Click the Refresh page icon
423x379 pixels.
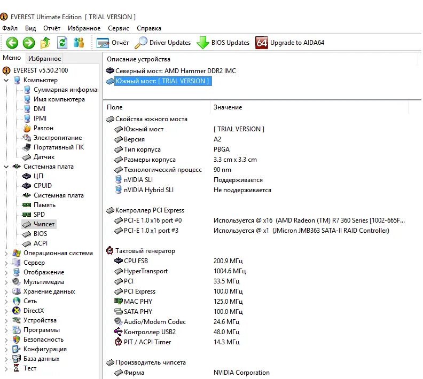pos(62,43)
